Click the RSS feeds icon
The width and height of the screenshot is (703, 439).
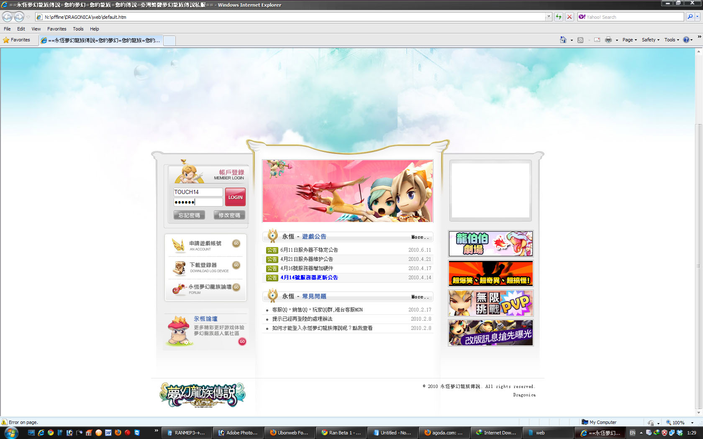click(x=580, y=40)
